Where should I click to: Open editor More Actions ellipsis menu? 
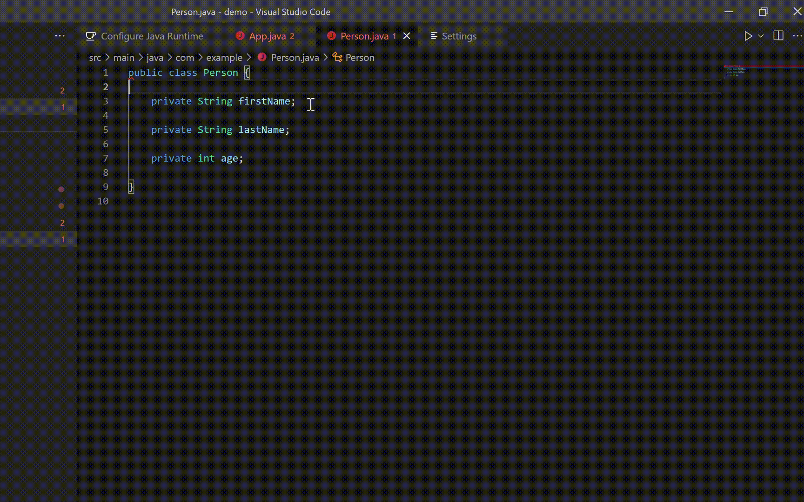797,36
